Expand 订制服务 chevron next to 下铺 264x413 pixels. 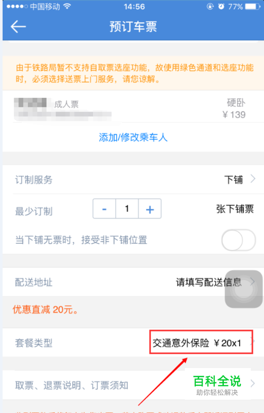tap(253, 179)
